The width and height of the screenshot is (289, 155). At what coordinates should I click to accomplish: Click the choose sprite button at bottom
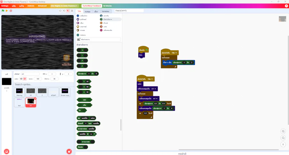[69, 151]
